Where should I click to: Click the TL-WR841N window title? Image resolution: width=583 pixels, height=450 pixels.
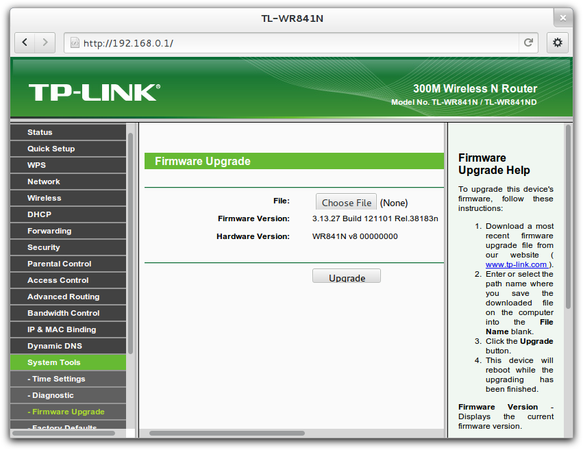click(x=292, y=18)
